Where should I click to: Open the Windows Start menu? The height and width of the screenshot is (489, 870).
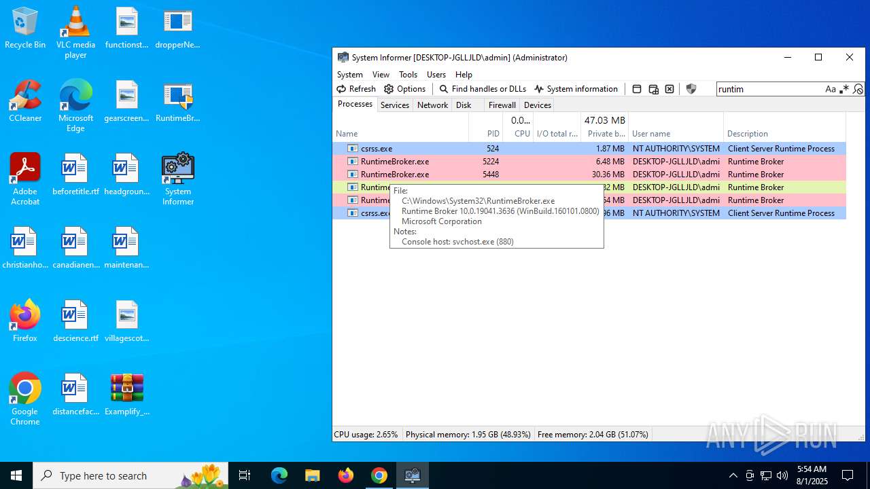tap(16, 475)
